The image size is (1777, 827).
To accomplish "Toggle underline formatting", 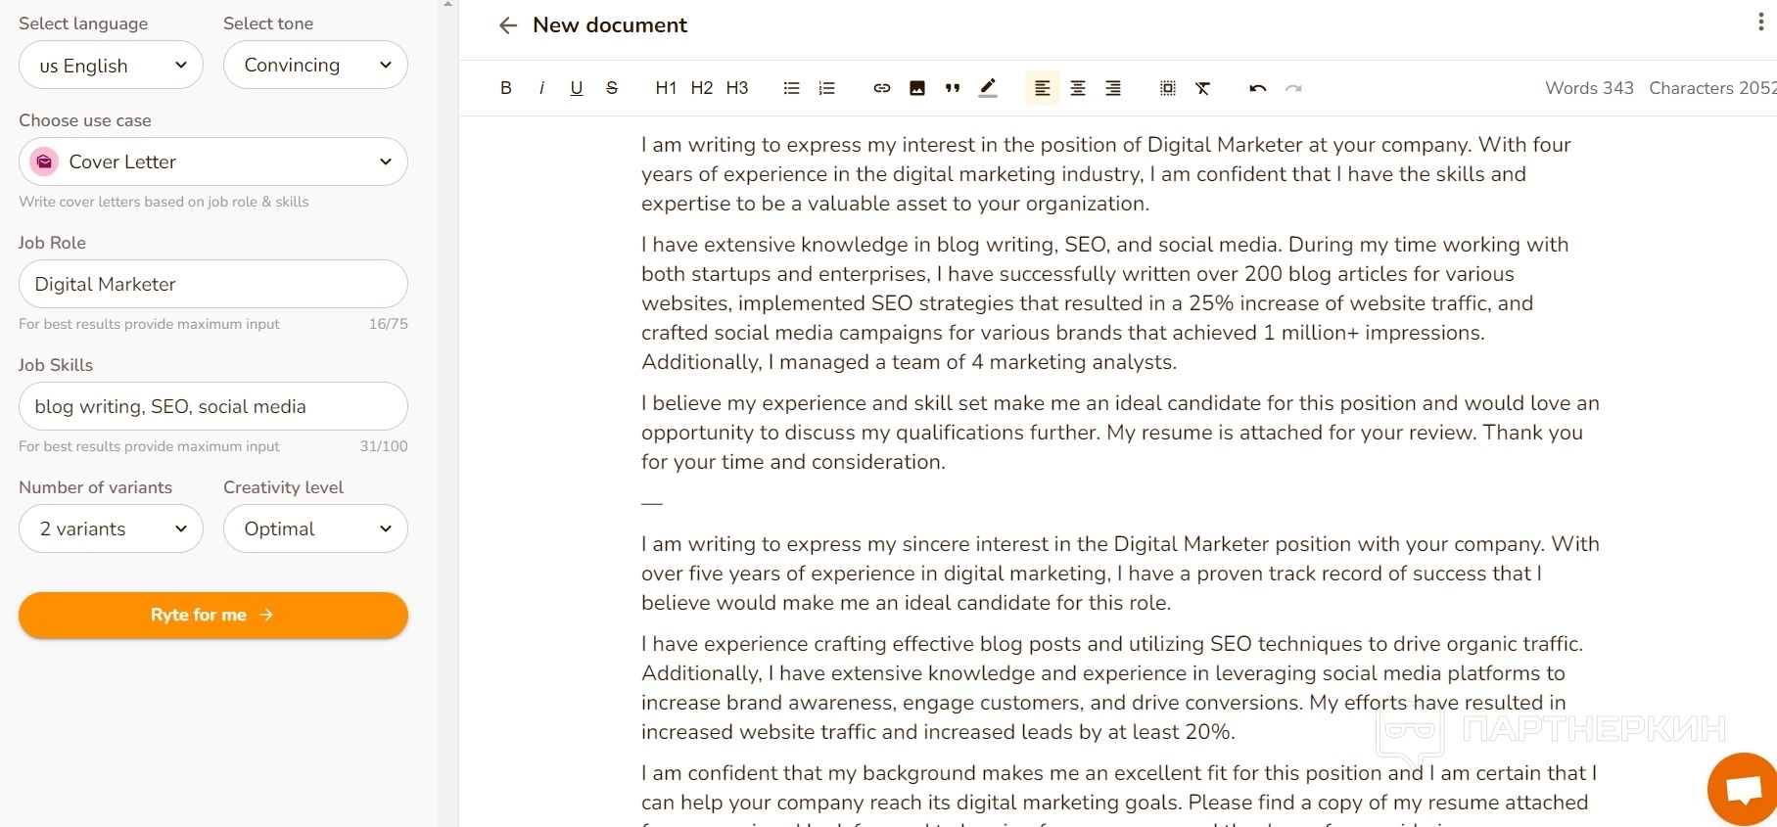I will tap(577, 88).
